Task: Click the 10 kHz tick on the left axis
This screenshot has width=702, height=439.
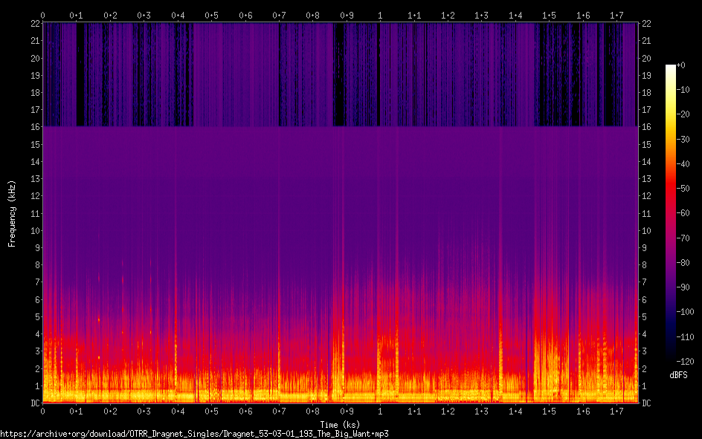Action: click(33, 230)
